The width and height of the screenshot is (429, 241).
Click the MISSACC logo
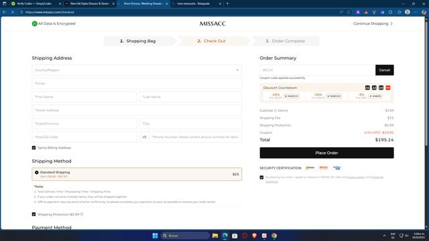[212, 24]
